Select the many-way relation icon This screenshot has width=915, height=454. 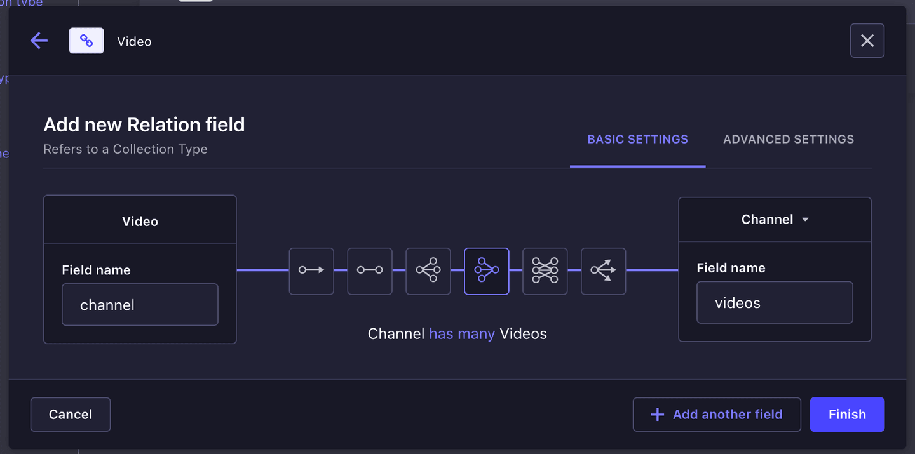pos(603,271)
